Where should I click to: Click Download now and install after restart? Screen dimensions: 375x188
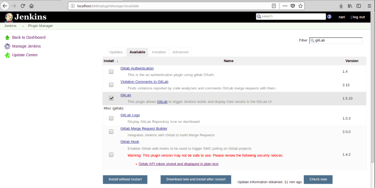(196, 179)
